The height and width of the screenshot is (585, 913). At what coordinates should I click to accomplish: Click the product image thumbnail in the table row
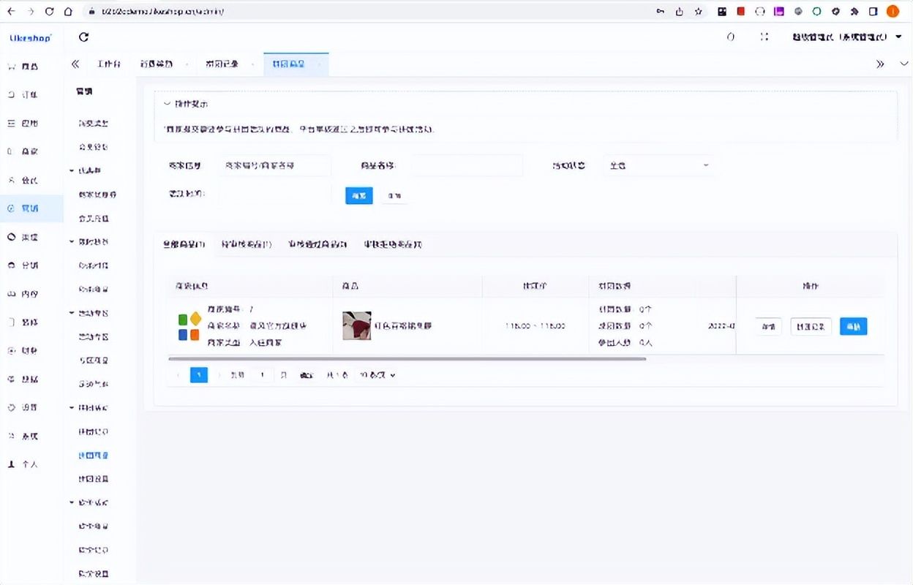click(x=356, y=325)
